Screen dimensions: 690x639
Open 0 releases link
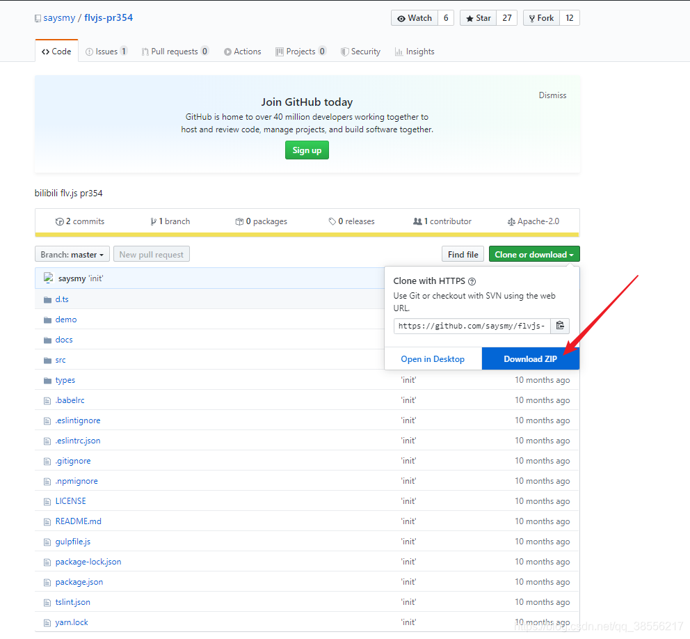(x=351, y=221)
